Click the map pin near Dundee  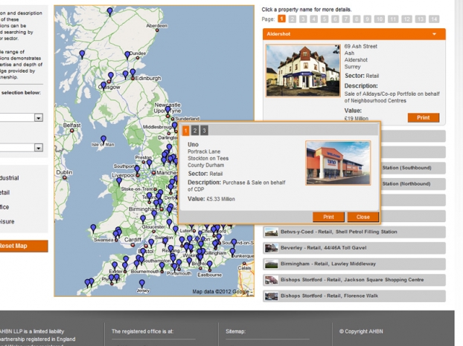coord(127,55)
